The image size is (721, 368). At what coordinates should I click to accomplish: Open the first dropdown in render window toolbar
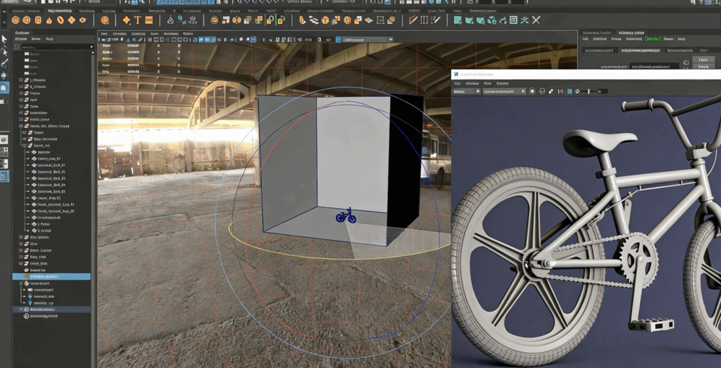[x=466, y=92]
